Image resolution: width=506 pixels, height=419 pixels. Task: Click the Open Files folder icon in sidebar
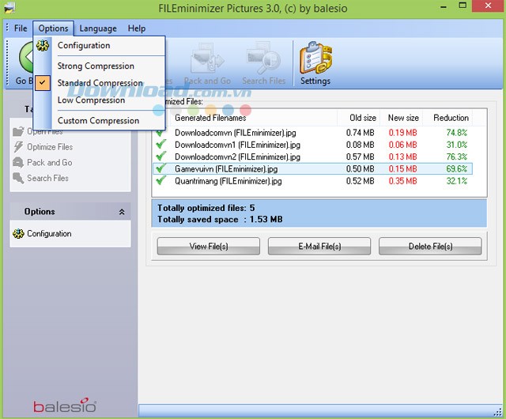coord(18,131)
